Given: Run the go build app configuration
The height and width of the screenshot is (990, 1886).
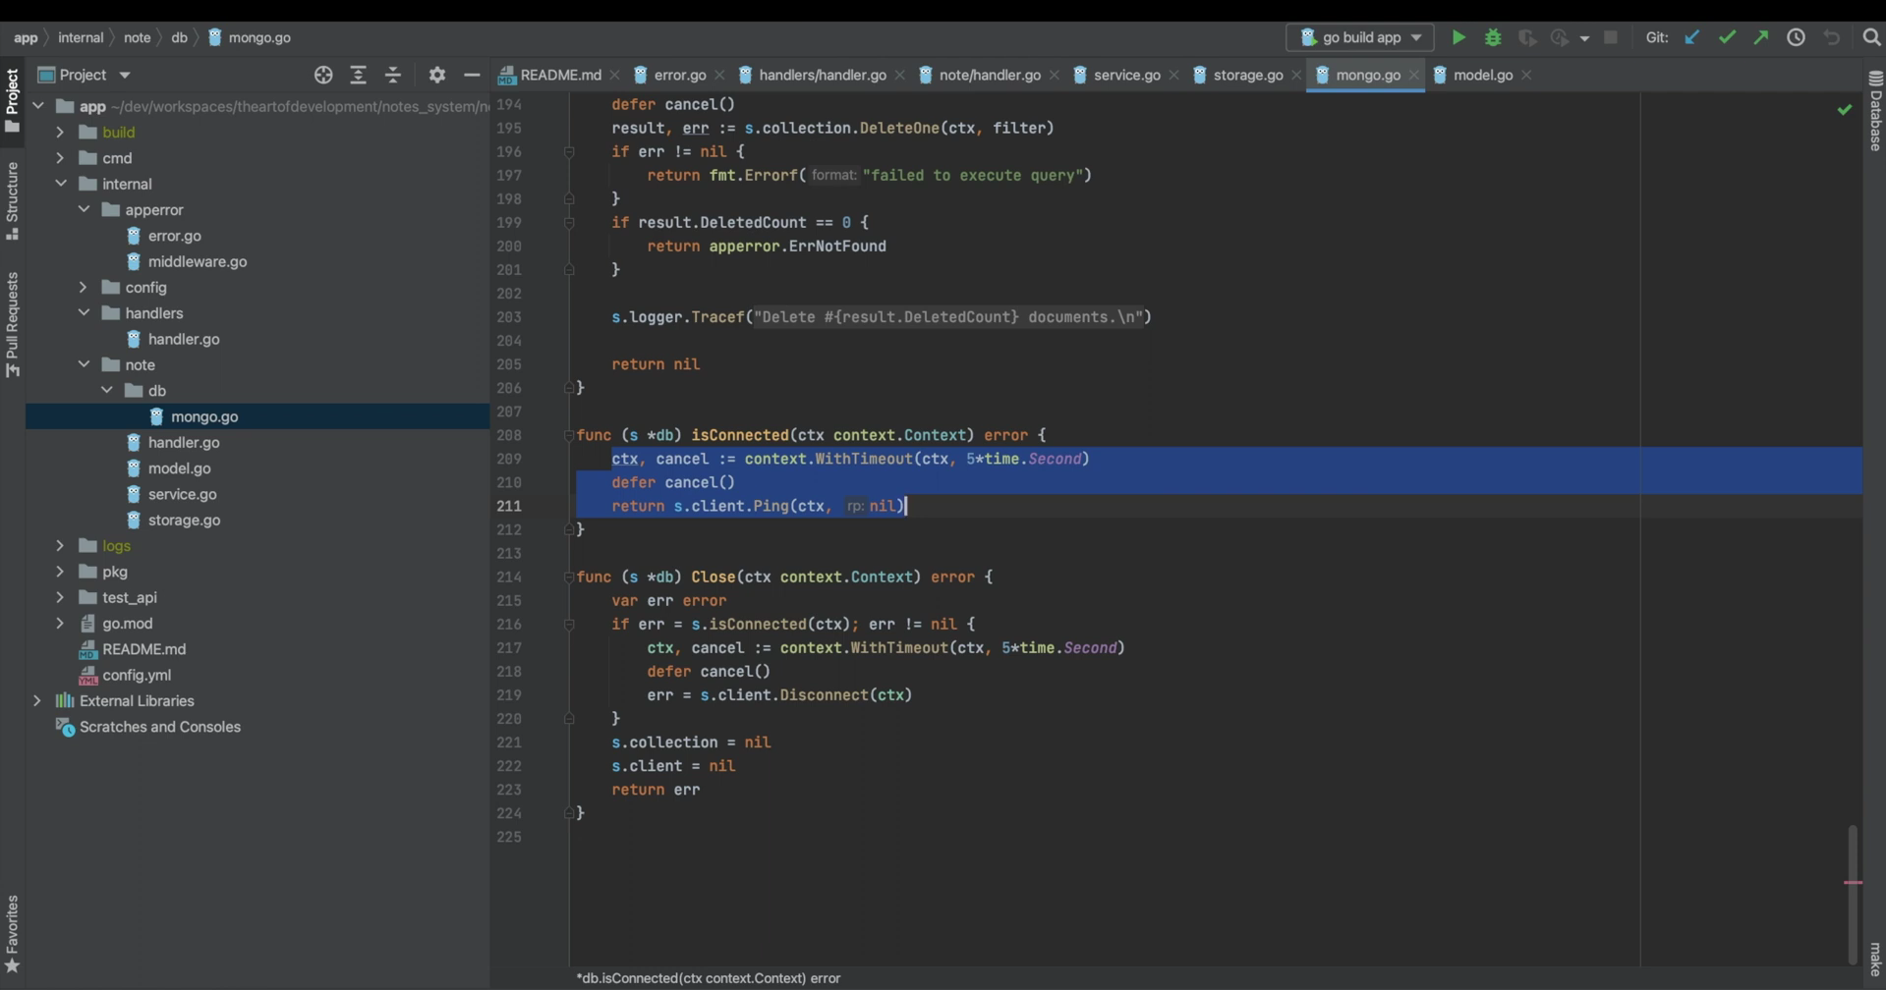Looking at the screenshot, I should pyautogui.click(x=1458, y=37).
